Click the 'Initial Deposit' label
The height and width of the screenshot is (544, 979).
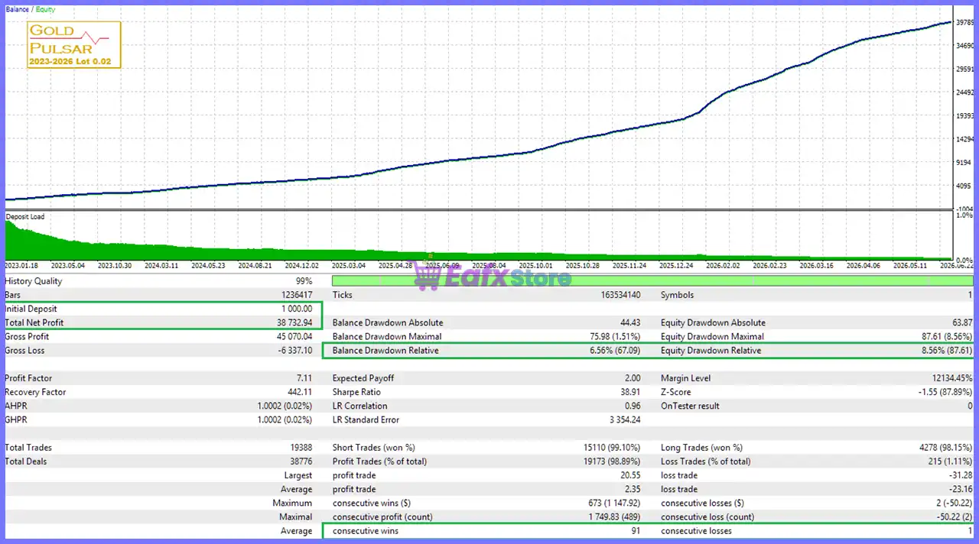coord(31,309)
